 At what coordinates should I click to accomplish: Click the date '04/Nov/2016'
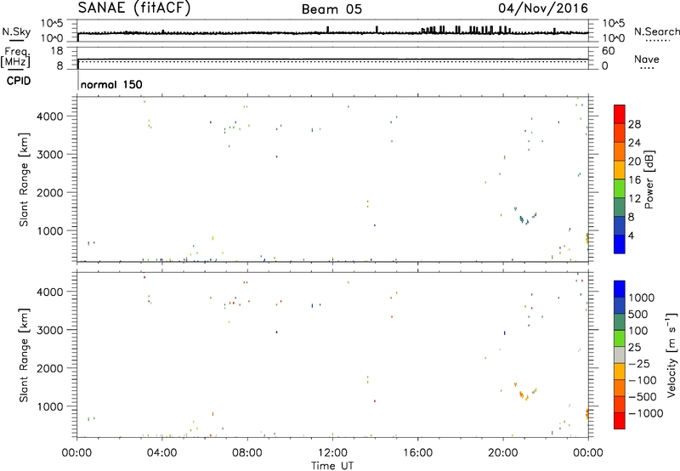click(543, 8)
